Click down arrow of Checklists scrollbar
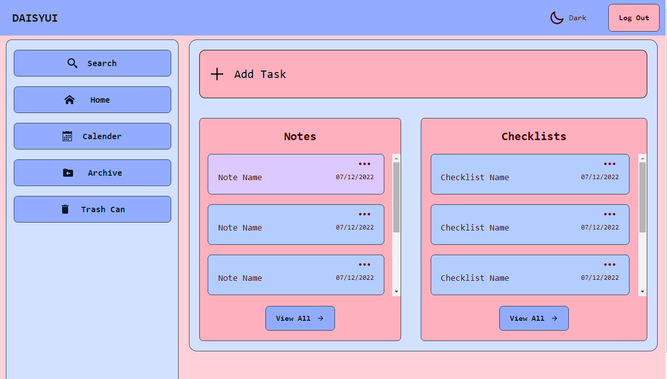This screenshot has height=379, width=667. [642, 292]
